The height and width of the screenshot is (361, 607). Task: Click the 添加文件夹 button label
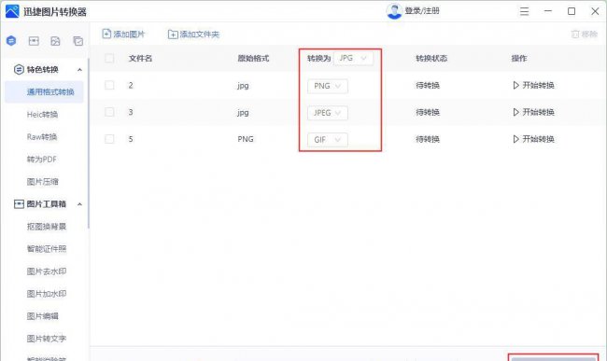pyautogui.click(x=199, y=35)
